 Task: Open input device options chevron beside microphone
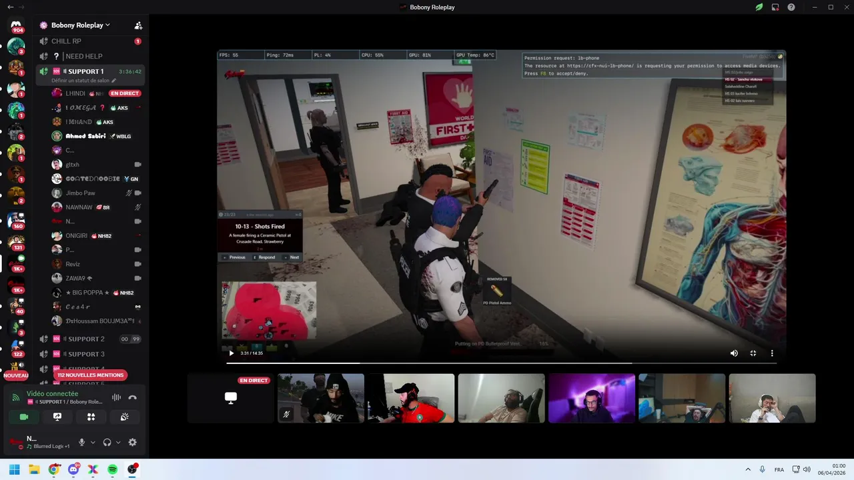point(93,442)
